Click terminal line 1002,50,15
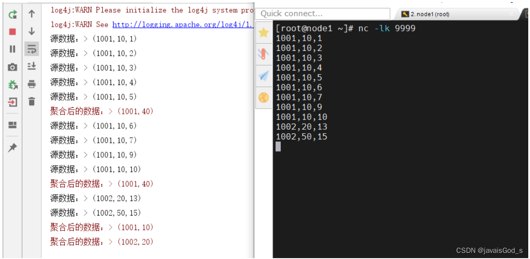The width and height of the screenshot is (530, 259). tap(301, 137)
